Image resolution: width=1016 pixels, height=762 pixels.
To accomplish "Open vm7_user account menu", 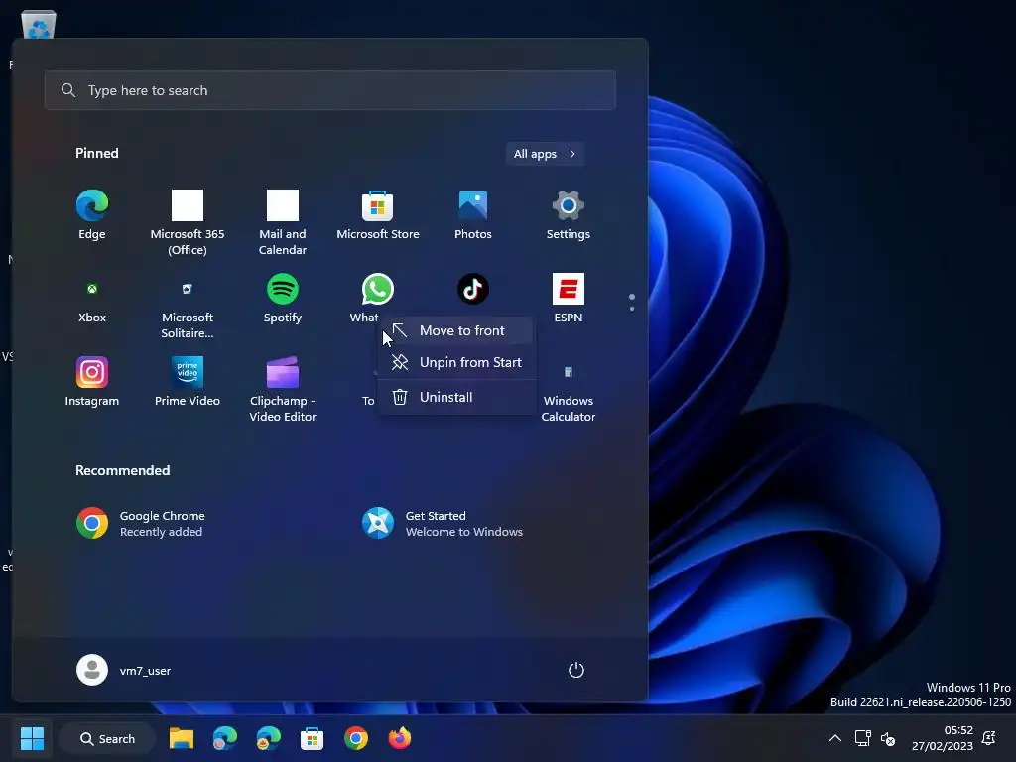I will 124,670.
